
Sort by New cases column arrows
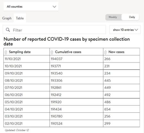(105, 52)
